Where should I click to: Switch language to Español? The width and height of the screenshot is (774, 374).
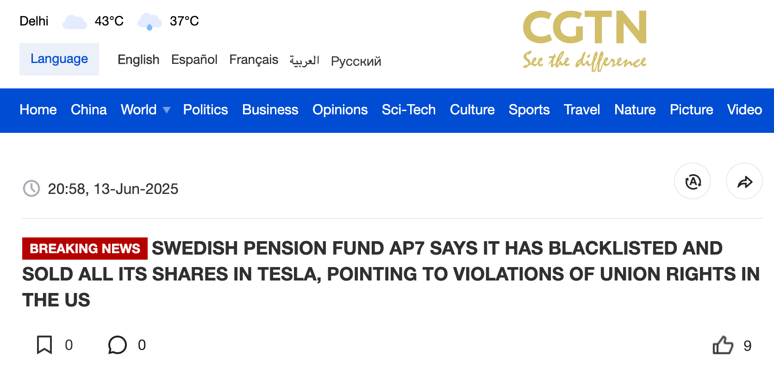194,60
